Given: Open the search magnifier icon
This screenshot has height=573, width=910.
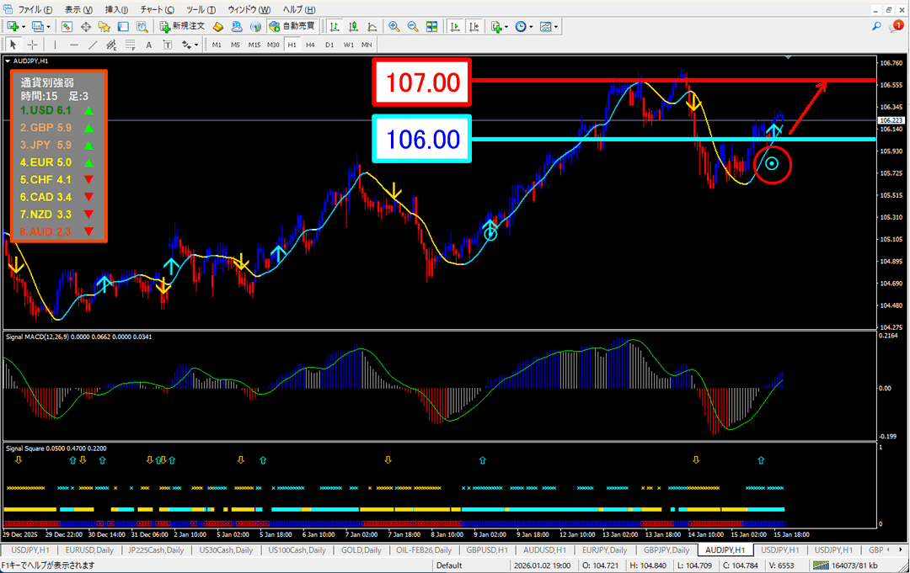Looking at the screenshot, I should click(875, 27).
